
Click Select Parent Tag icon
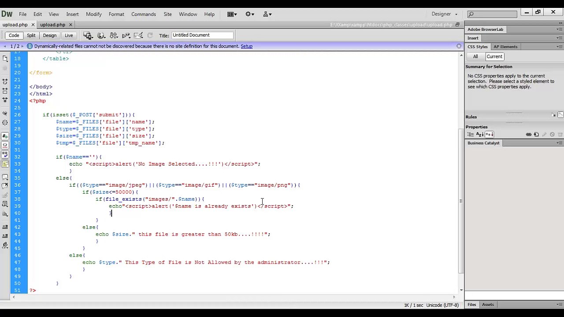(5, 114)
